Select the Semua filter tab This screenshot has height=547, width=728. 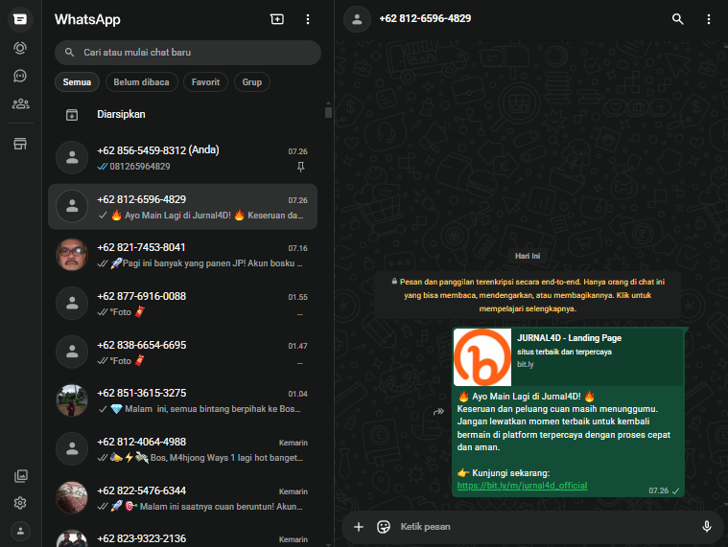coord(77,82)
